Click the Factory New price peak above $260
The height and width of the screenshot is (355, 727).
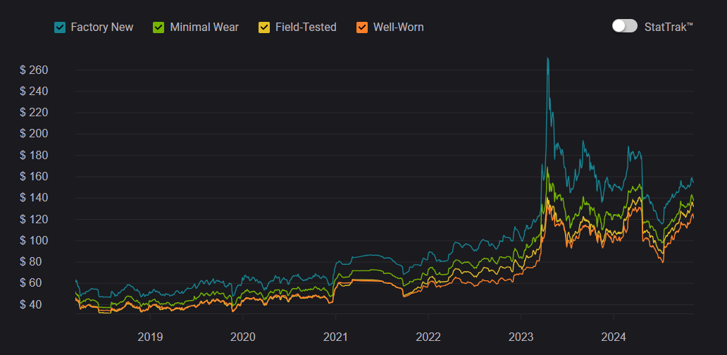(547, 59)
